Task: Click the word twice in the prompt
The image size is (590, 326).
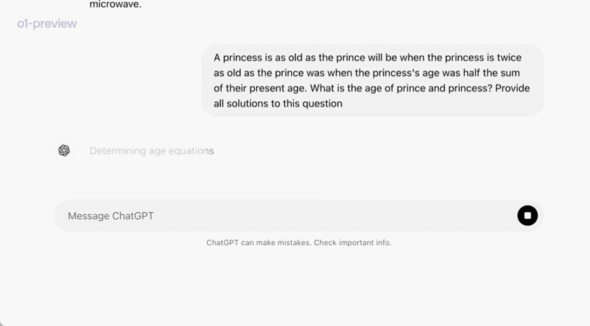Action: click(x=509, y=57)
